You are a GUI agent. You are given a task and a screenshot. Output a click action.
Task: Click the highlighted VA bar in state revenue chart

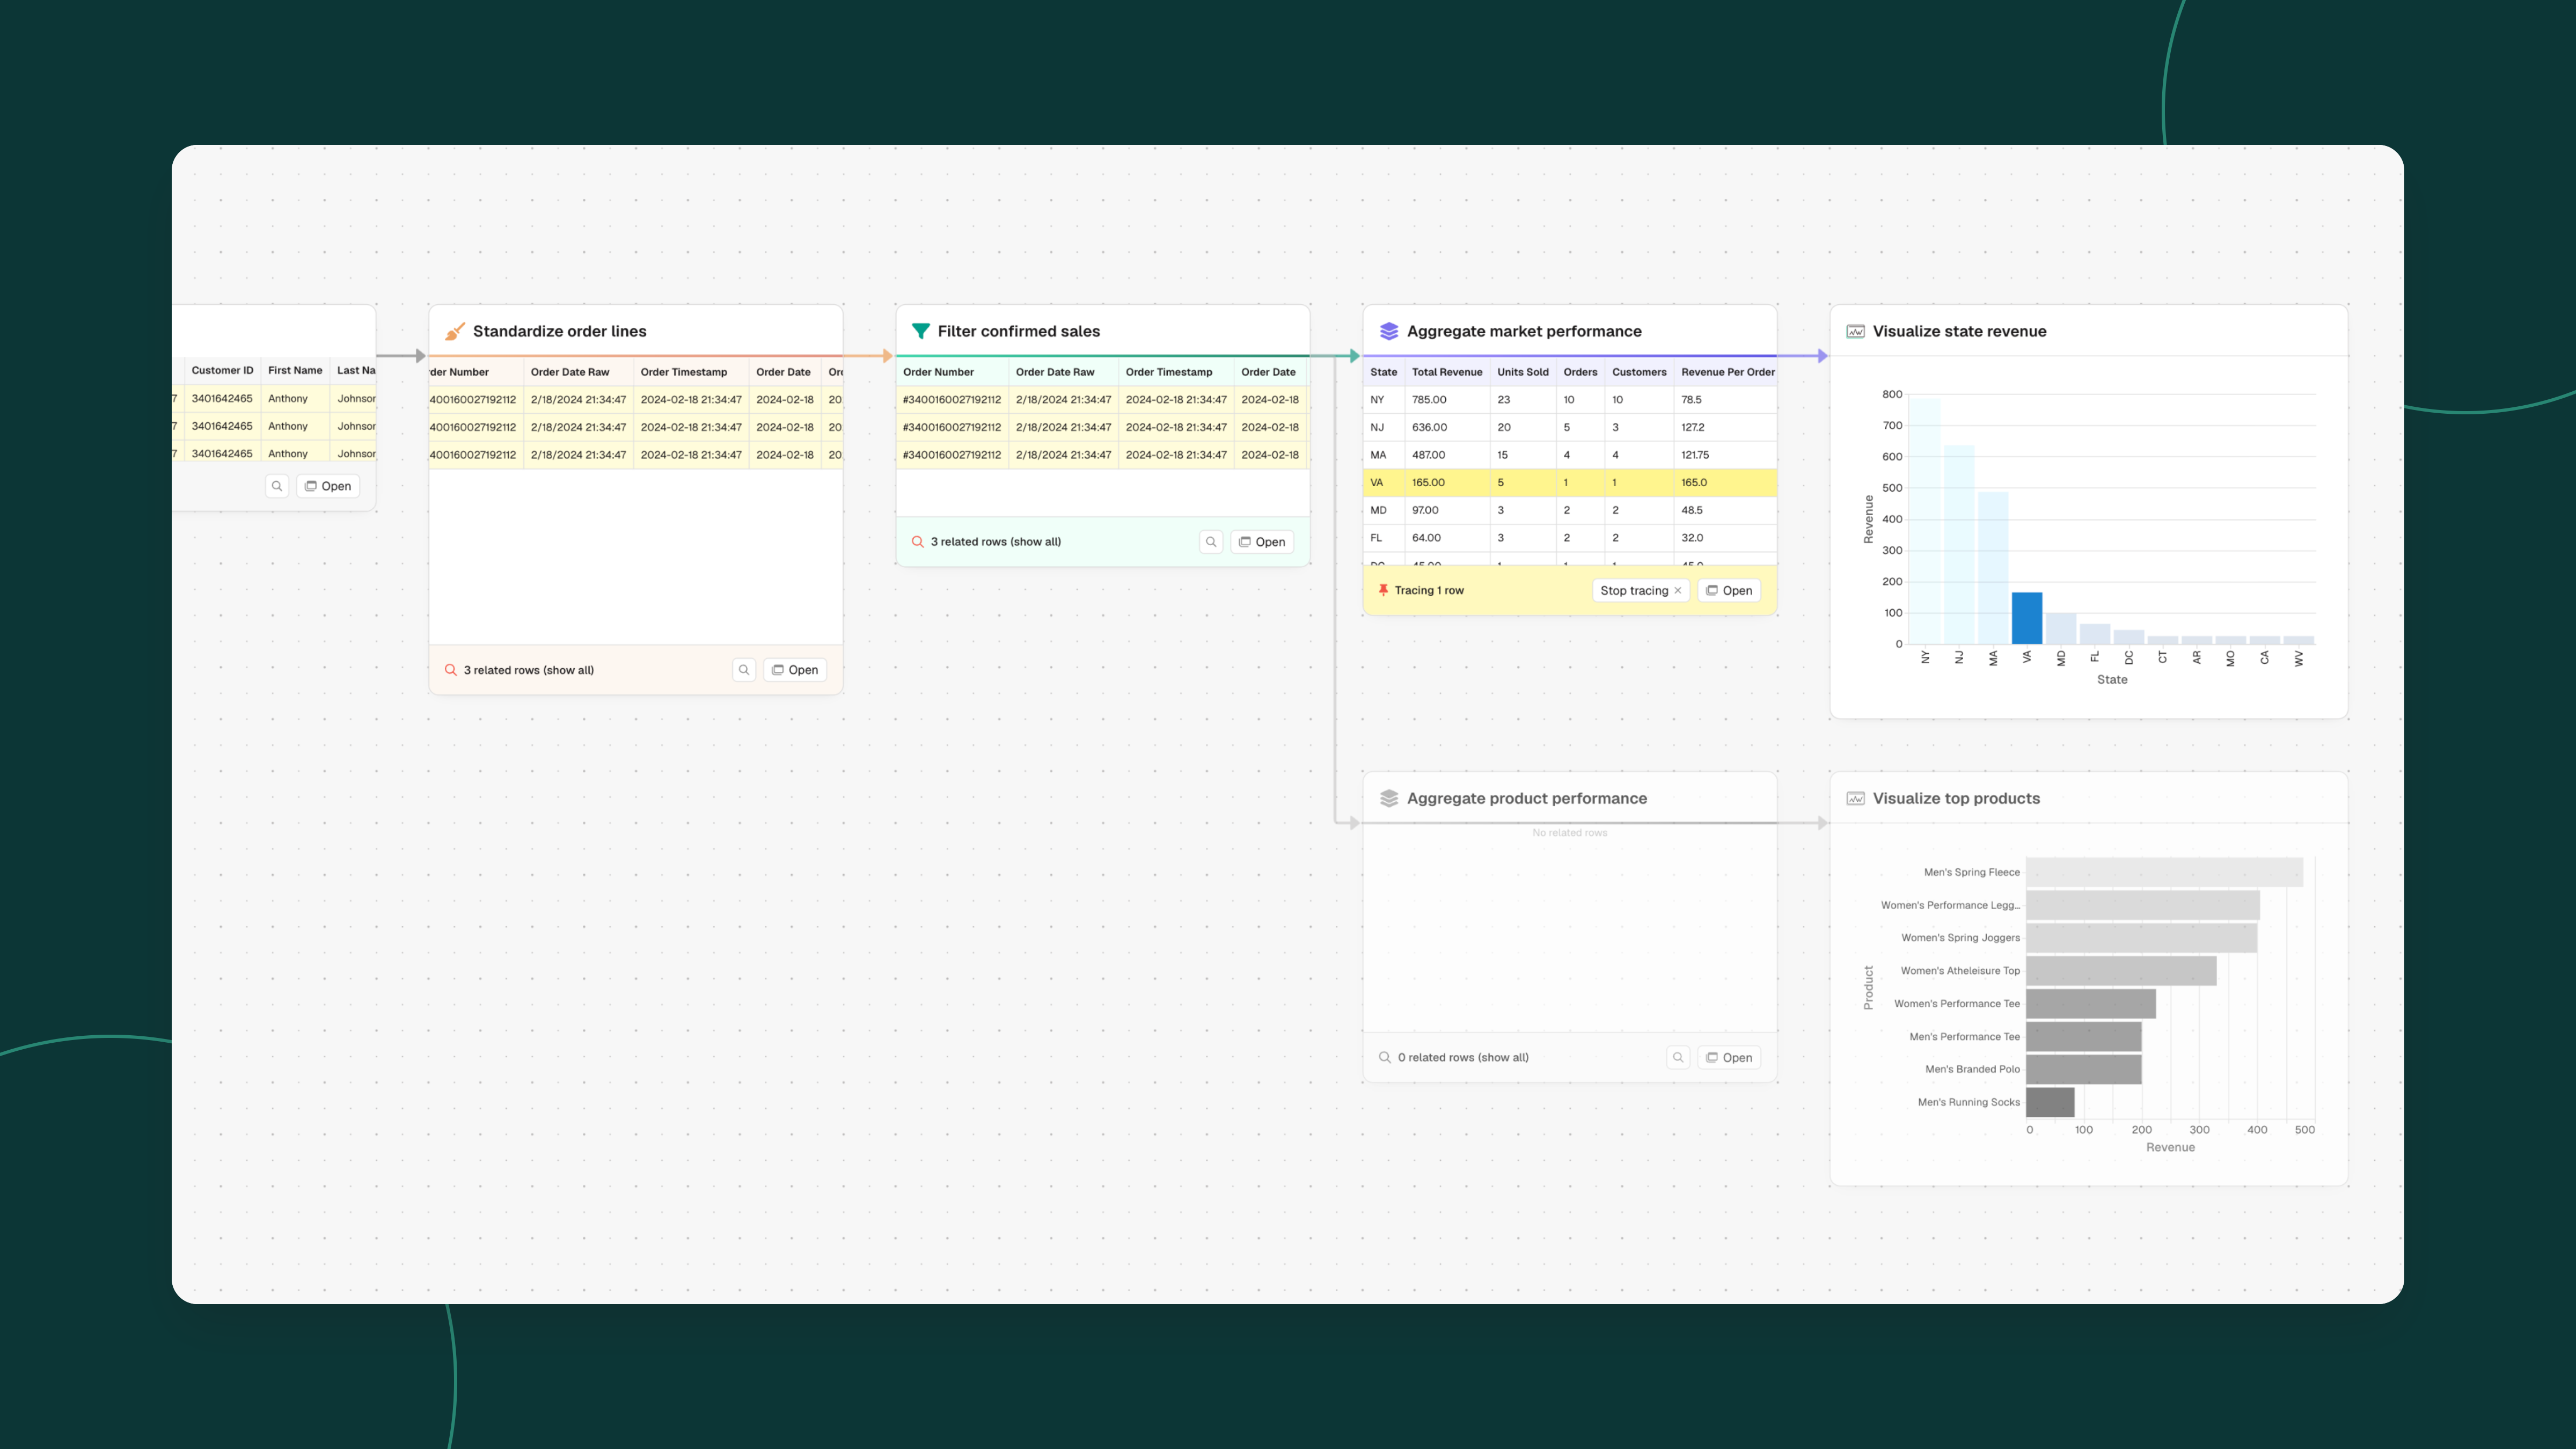pos(2027,618)
